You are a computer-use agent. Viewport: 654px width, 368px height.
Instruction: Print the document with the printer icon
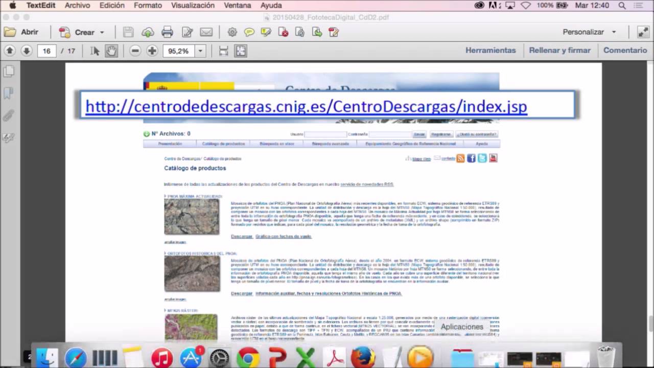[x=167, y=32]
